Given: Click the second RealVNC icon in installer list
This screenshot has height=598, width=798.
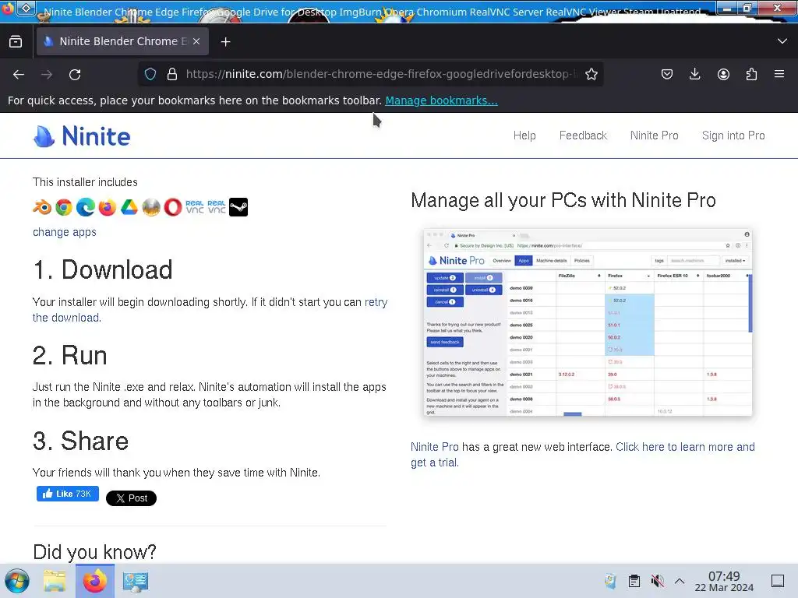Looking at the screenshot, I should 217,206.
